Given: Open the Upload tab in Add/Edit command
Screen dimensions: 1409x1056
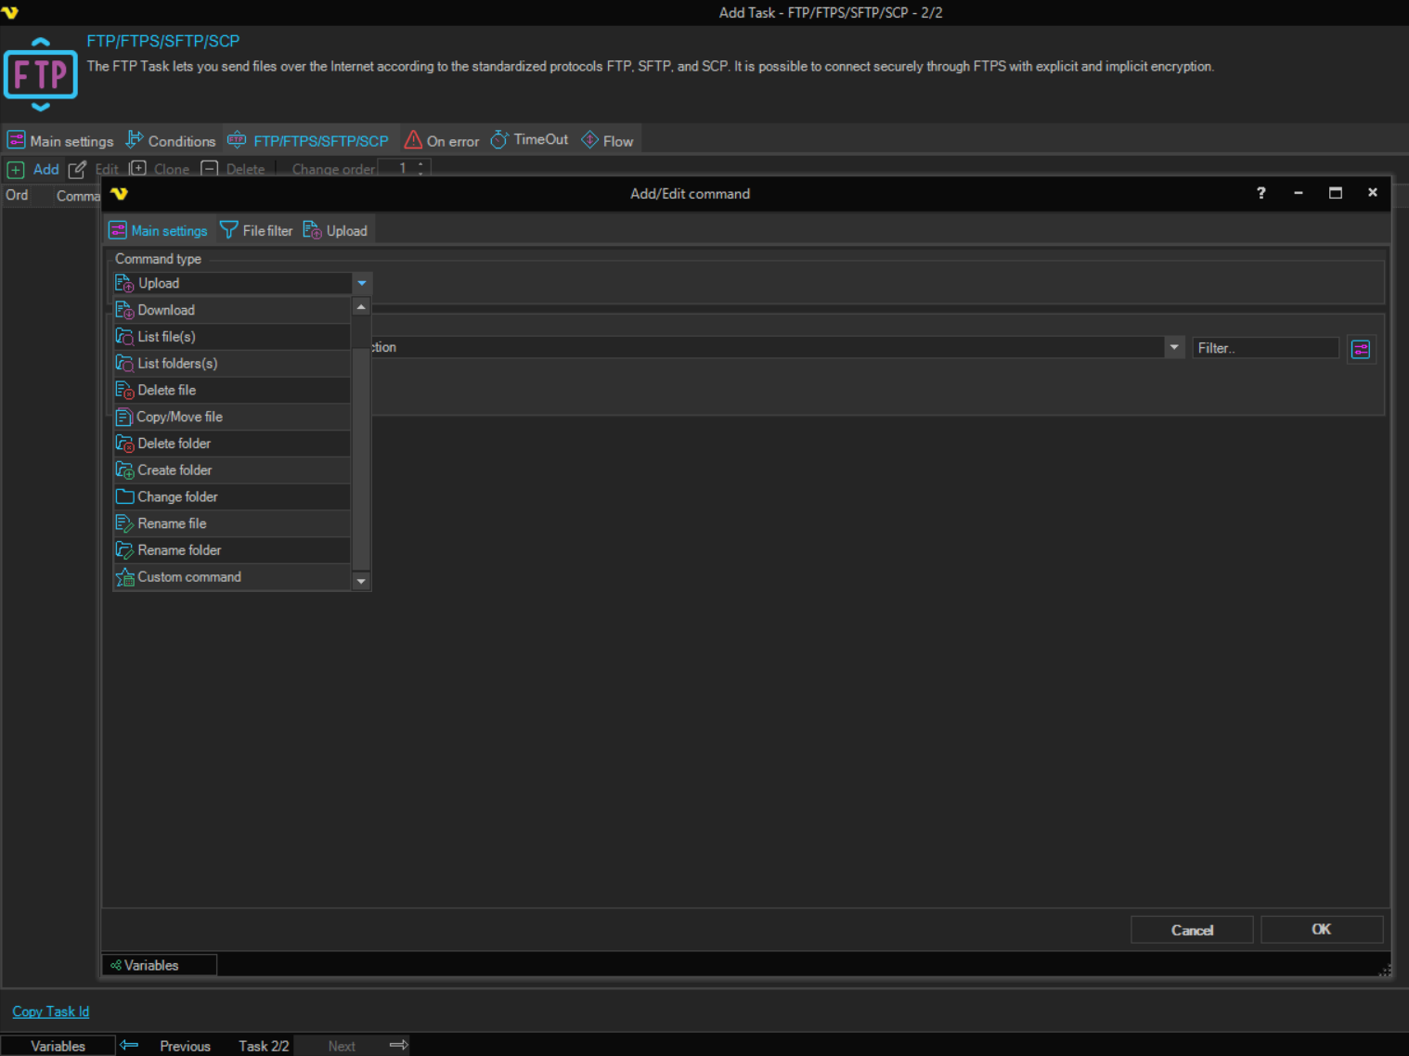Looking at the screenshot, I should click(x=336, y=230).
